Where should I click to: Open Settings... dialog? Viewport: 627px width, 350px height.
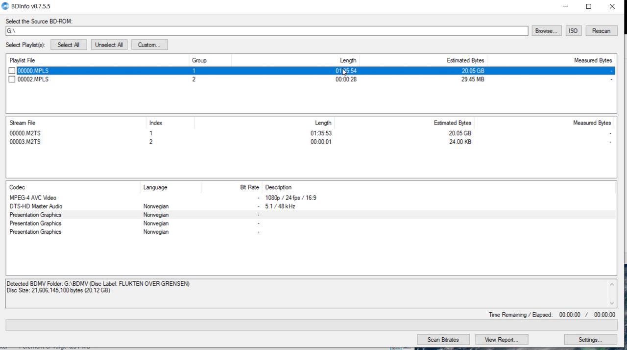coord(590,340)
